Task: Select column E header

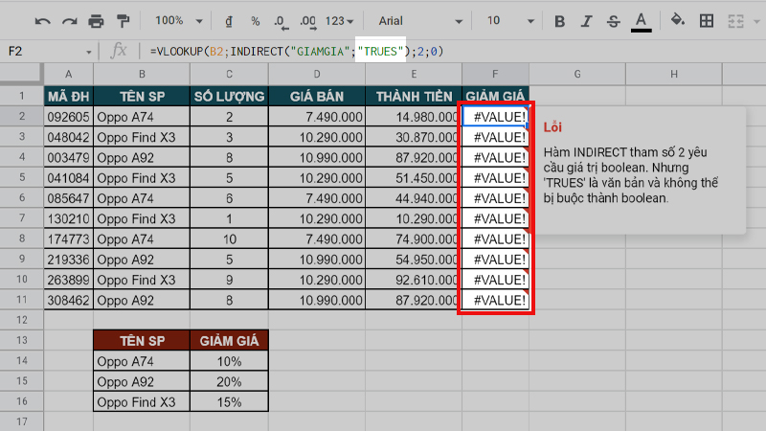Action: [414, 74]
